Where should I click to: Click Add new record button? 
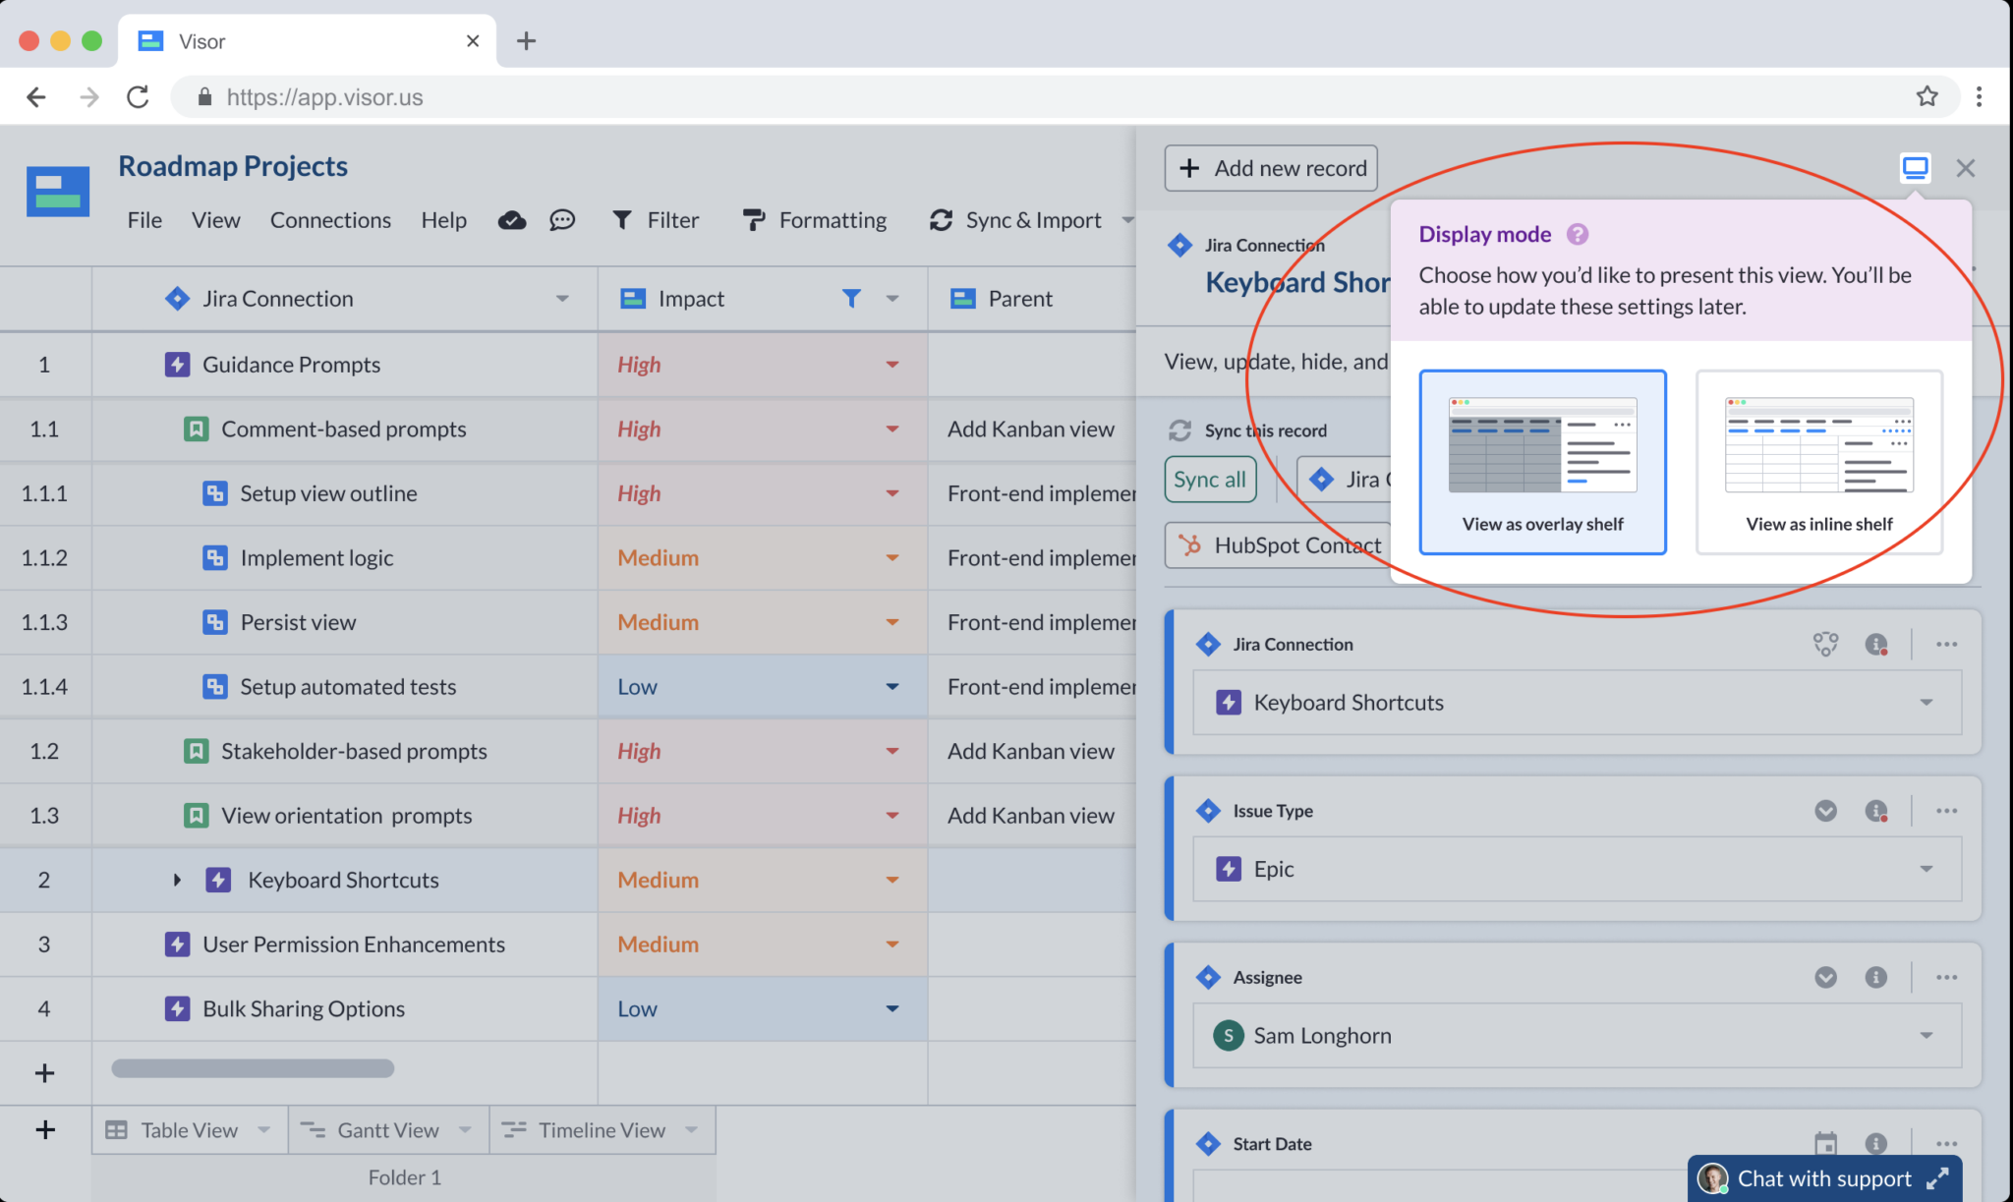(x=1271, y=168)
